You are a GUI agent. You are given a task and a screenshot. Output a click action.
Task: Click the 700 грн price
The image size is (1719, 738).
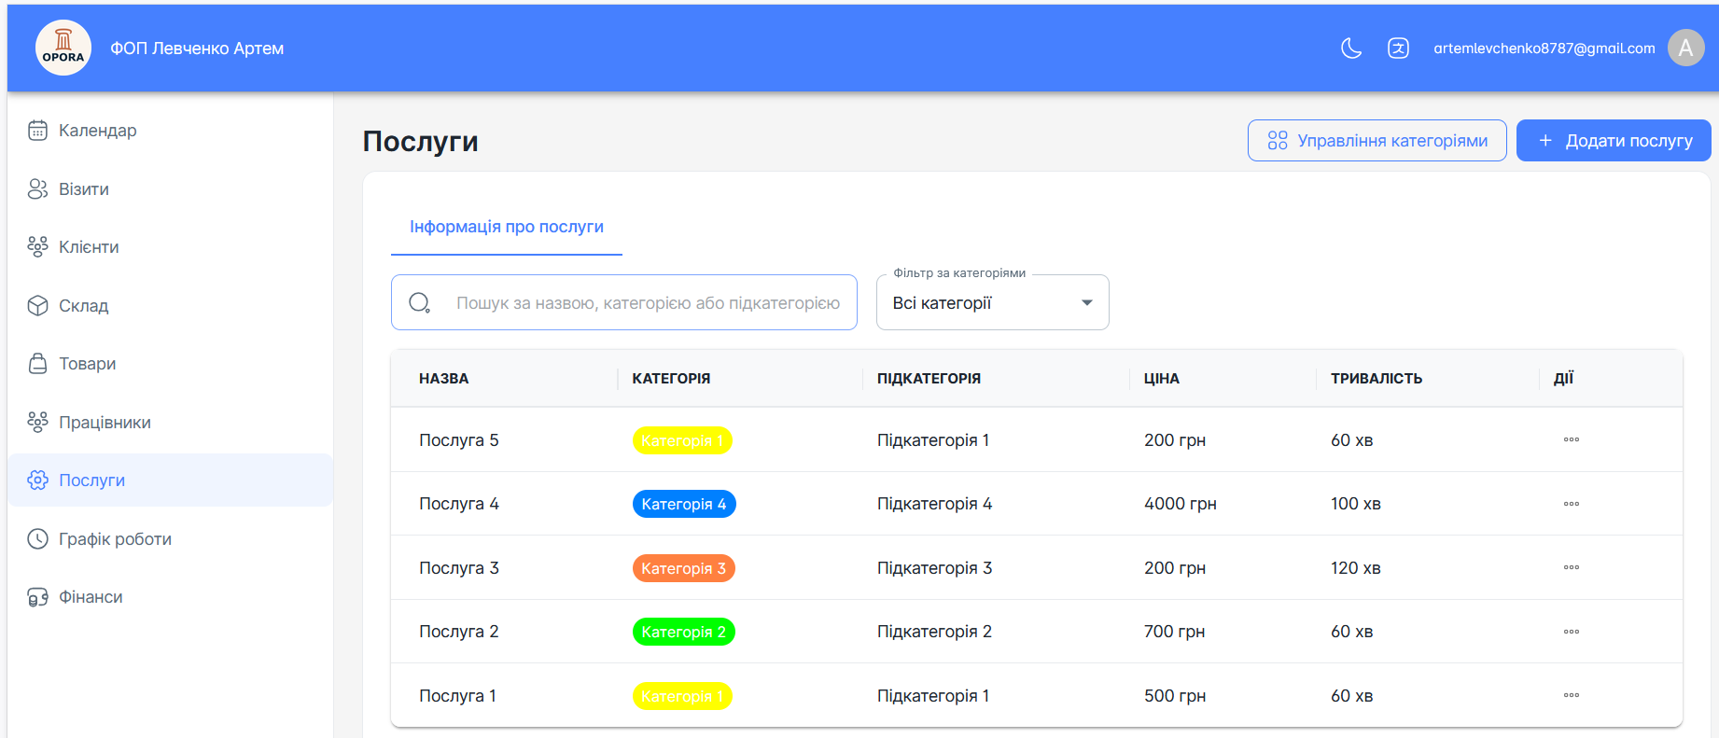tap(1175, 632)
